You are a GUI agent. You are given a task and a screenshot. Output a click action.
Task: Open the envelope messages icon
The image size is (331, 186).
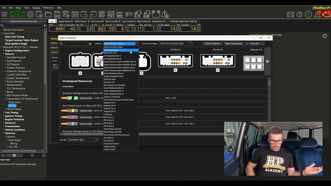290,14
